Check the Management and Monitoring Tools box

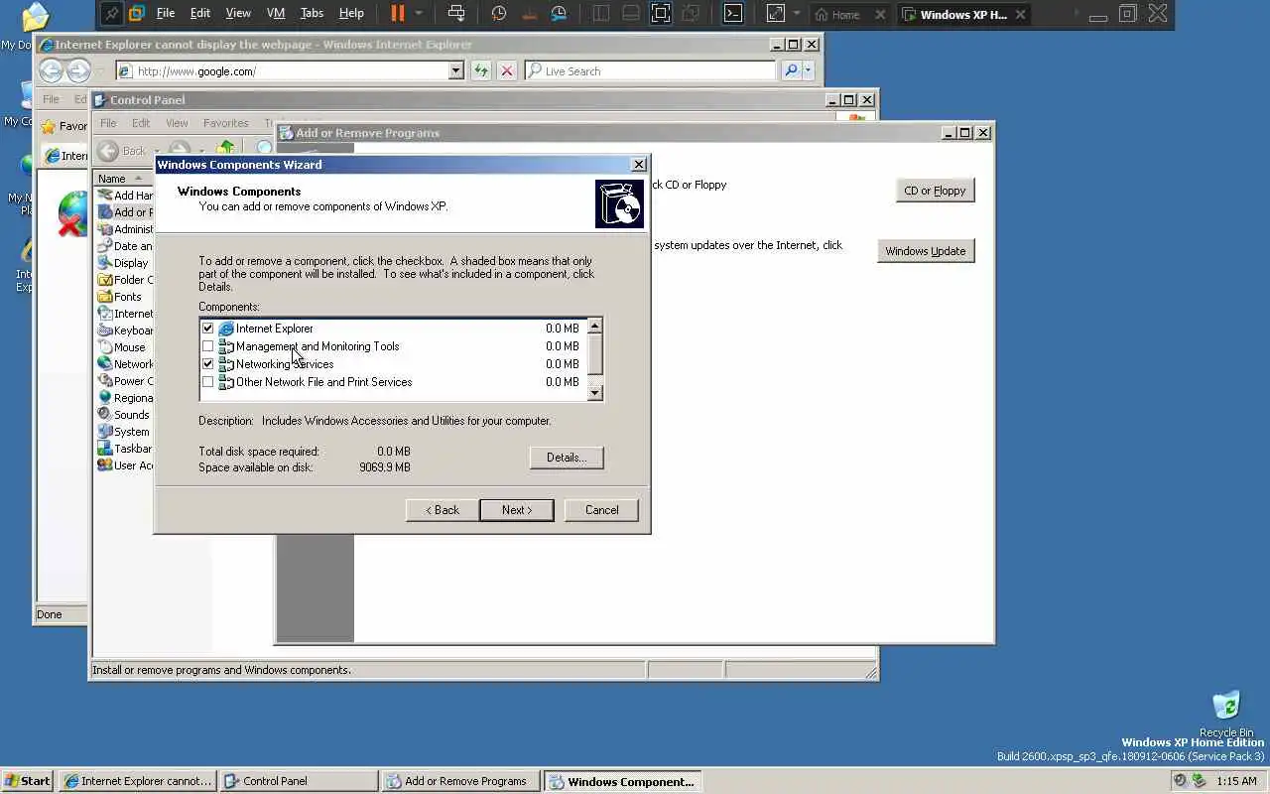207,346
